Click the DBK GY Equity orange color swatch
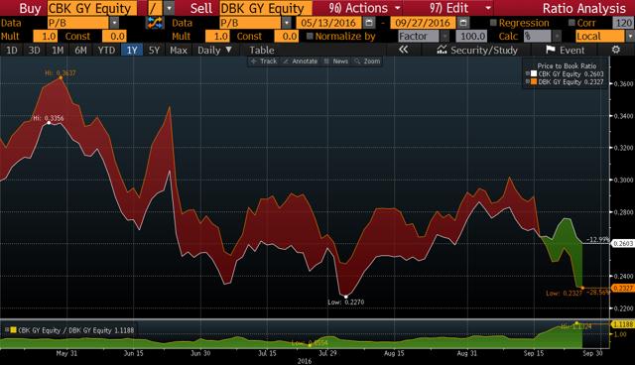This screenshot has height=365, width=635. [x=534, y=81]
